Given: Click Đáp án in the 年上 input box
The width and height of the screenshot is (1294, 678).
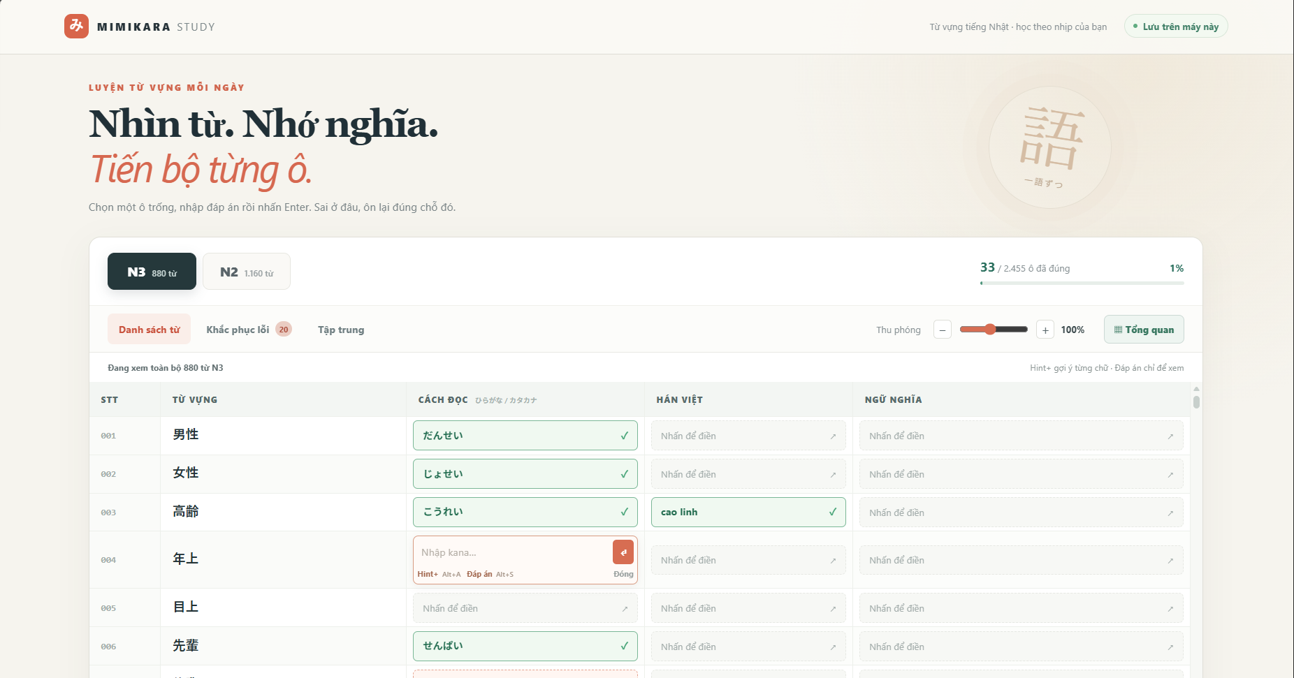Looking at the screenshot, I should [479, 574].
